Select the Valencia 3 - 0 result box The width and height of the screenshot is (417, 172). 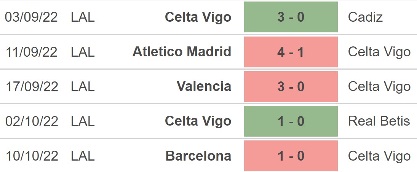point(291,86)
